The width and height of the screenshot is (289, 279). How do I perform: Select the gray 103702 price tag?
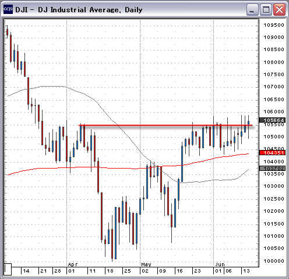(x=273, y=168)
